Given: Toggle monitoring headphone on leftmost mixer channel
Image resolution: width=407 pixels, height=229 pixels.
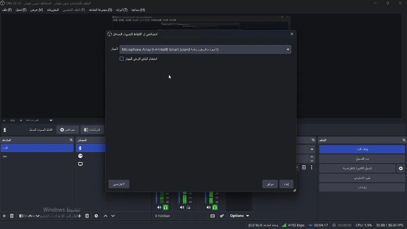Looking at the screenshot, I should (166, 207).
